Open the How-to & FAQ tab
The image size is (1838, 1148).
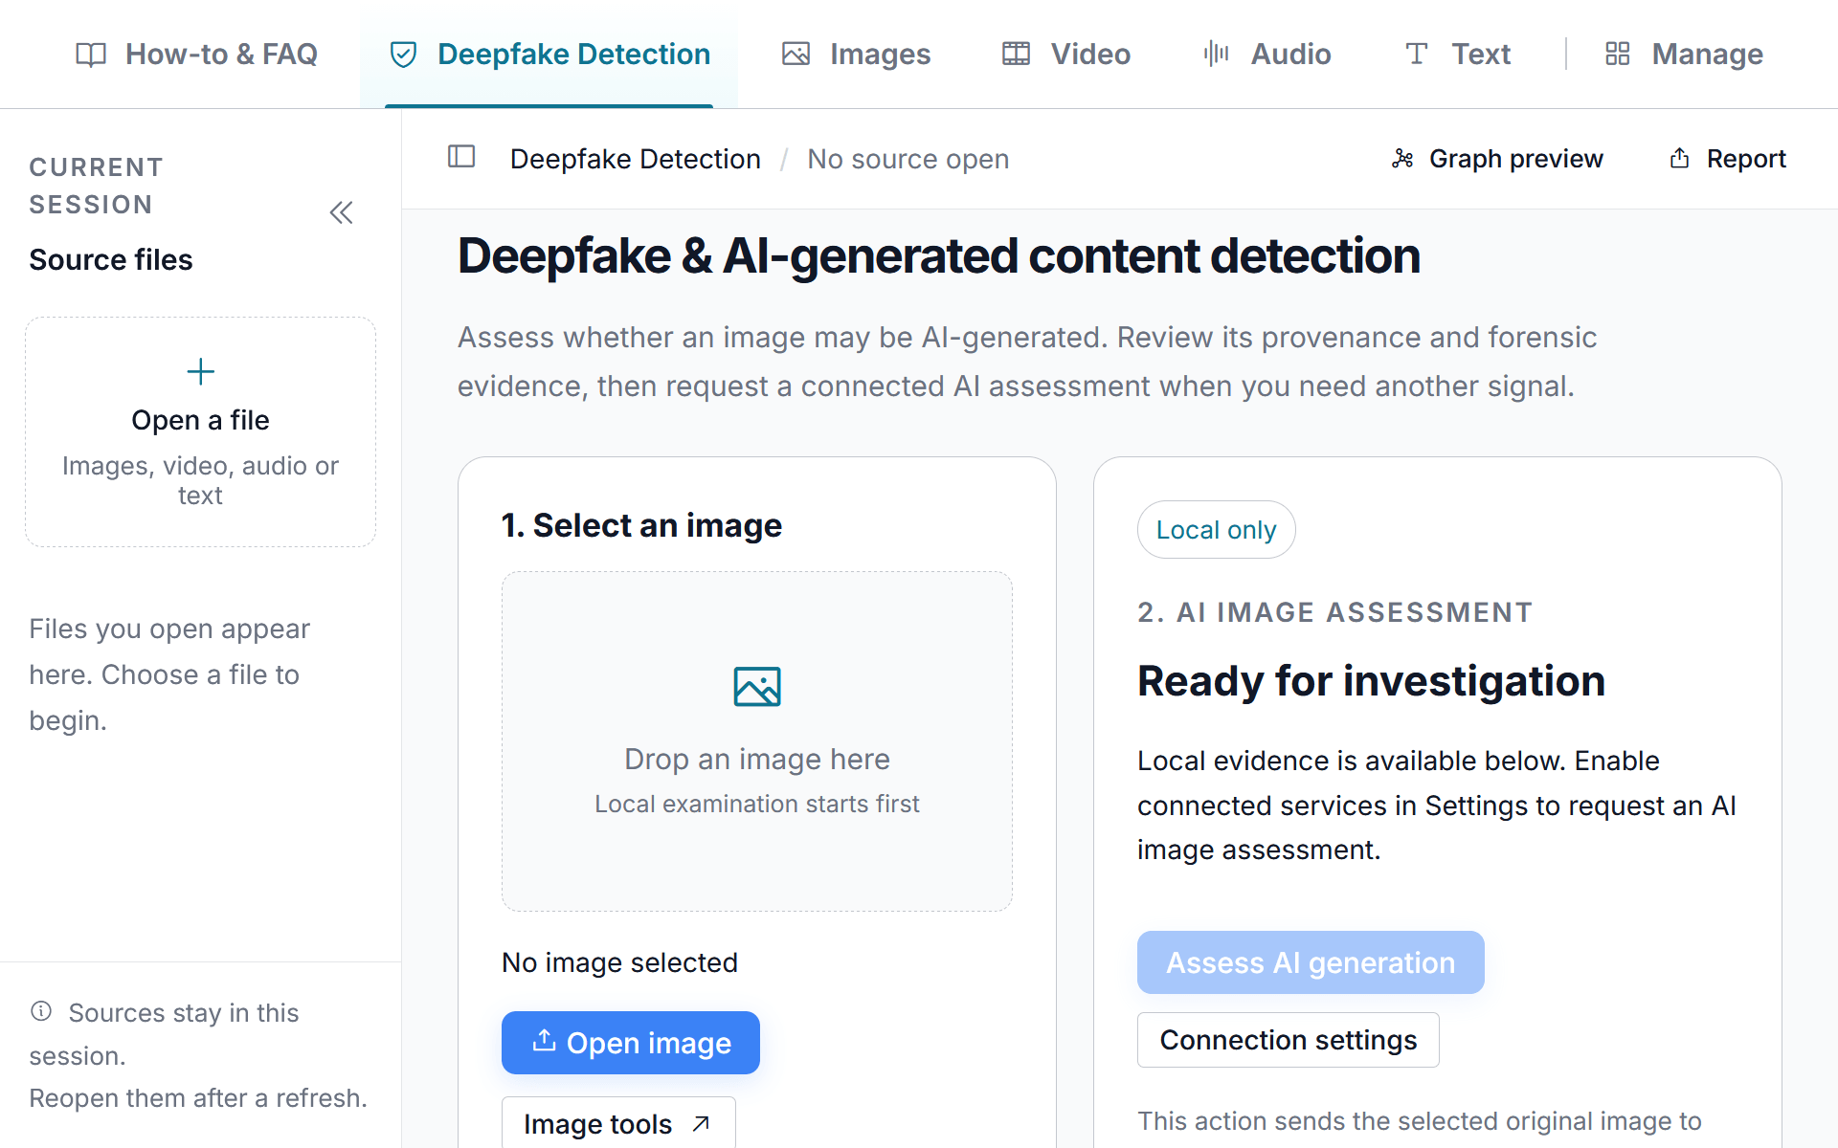point(196,54)
